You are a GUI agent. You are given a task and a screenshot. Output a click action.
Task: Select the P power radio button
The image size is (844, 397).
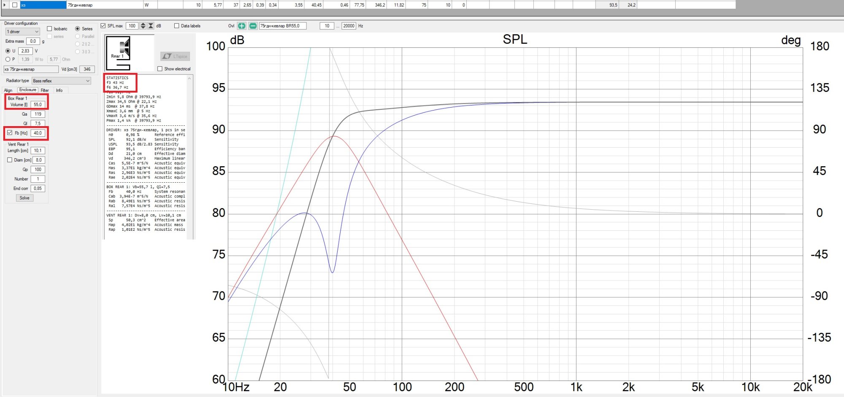click(x=8, y=59)
